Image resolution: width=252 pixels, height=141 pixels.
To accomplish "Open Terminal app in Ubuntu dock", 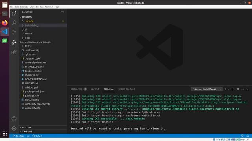I will click(x=5, y=14).
